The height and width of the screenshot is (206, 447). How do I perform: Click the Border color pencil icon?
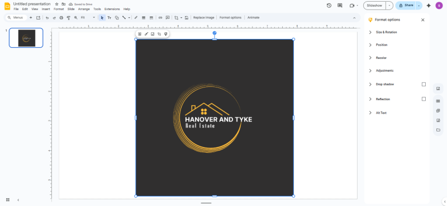136,18
